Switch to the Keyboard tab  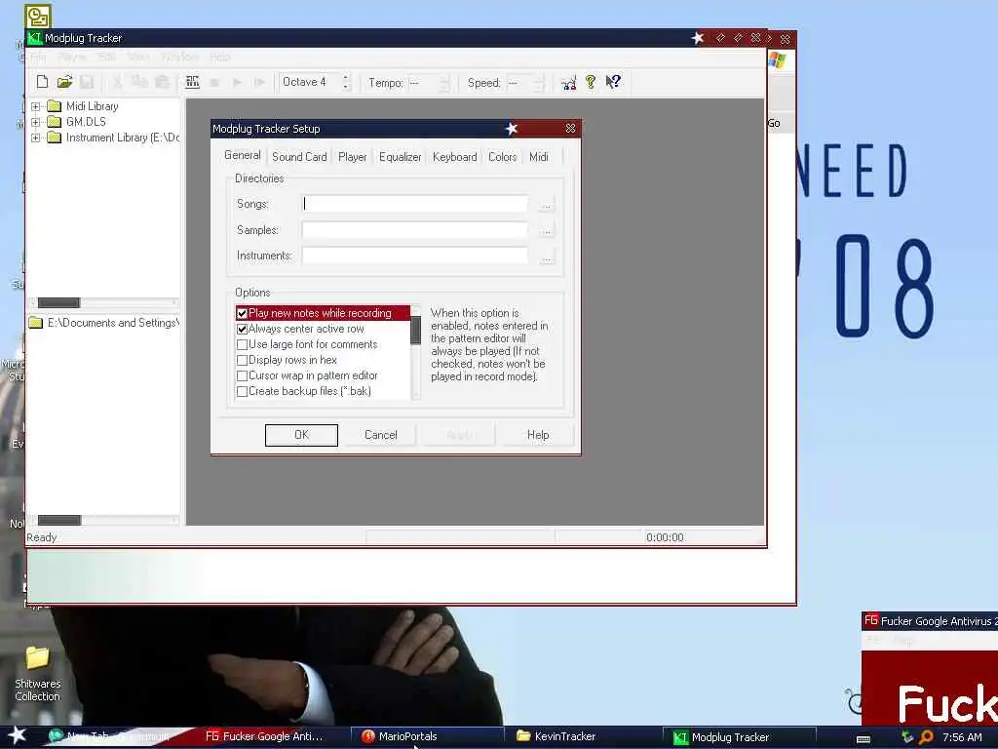(x=454, y=157)
